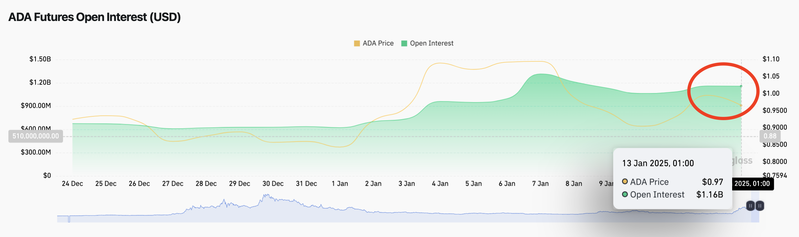The image size is (799, 237).
Task: Click the green Open Interest point on the crosshair
Action: click(x=741, y=86)
